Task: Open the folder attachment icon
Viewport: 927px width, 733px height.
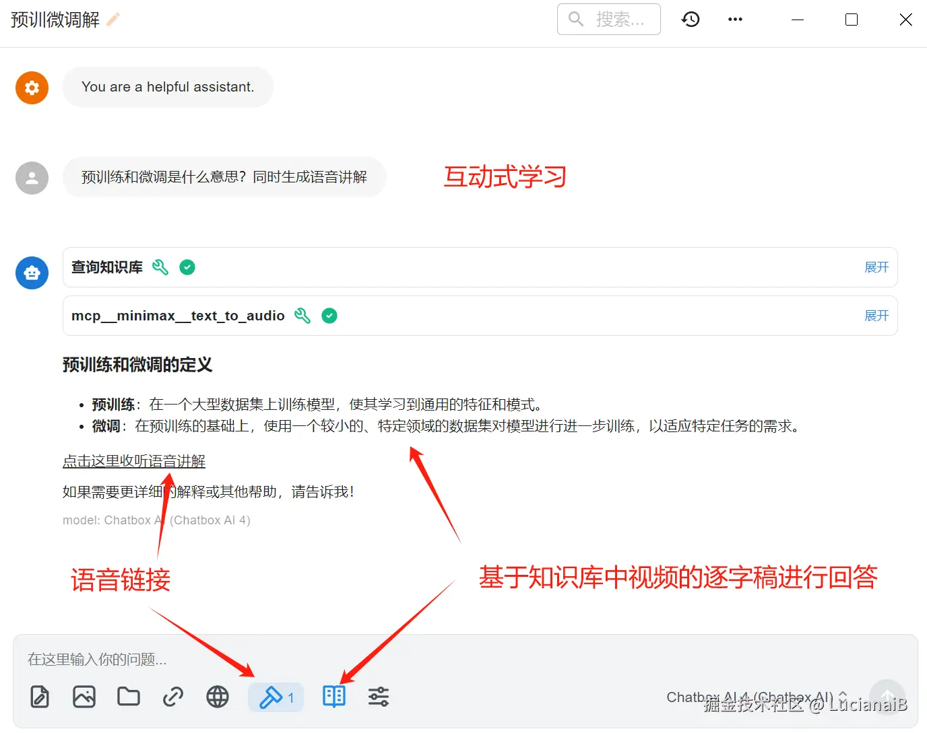Action: coord(129,697)
